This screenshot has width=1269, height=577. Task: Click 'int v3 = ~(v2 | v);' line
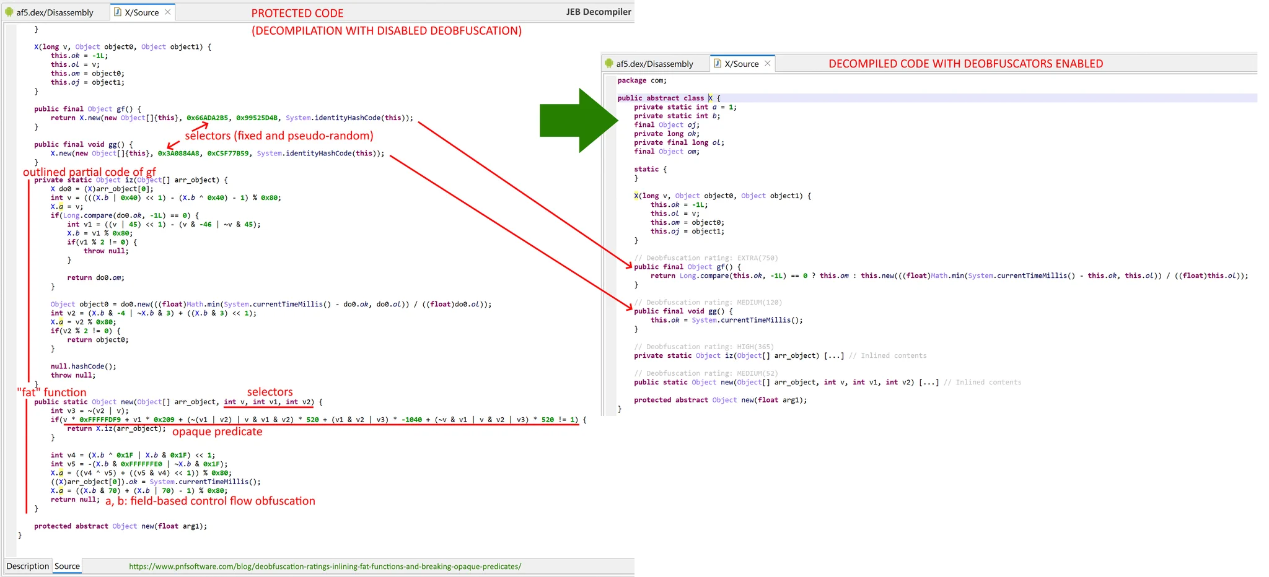coord(90,410)
